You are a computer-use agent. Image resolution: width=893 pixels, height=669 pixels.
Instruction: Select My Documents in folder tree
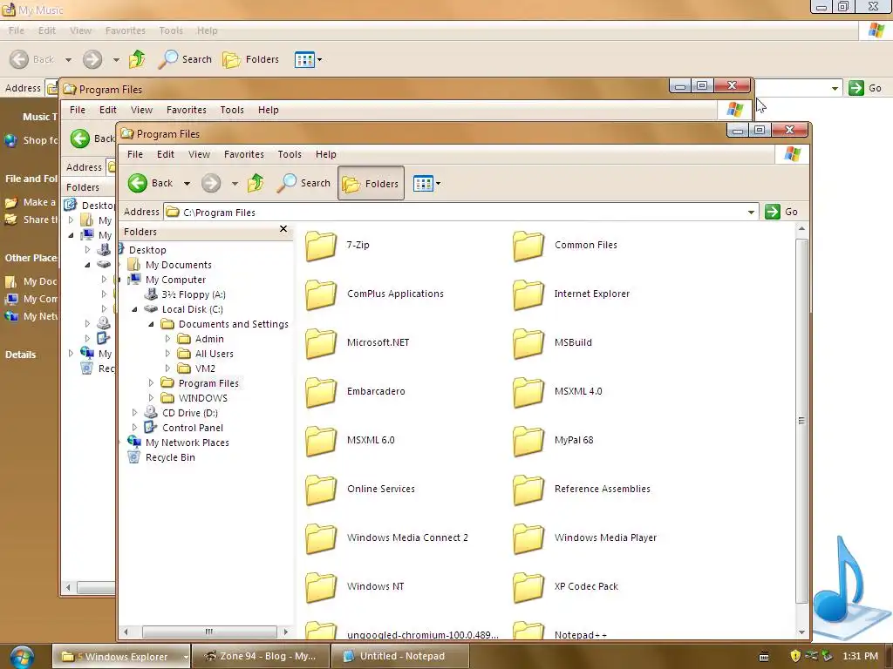[178, 265]
